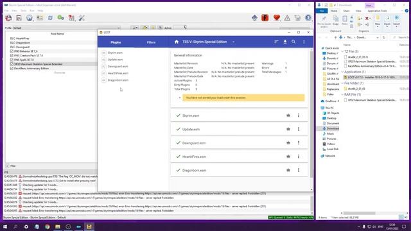The image size is (411, 231).
Task: Toggle the FNIS Spells SE 7.0 checkbox
Action: (12, 60)
